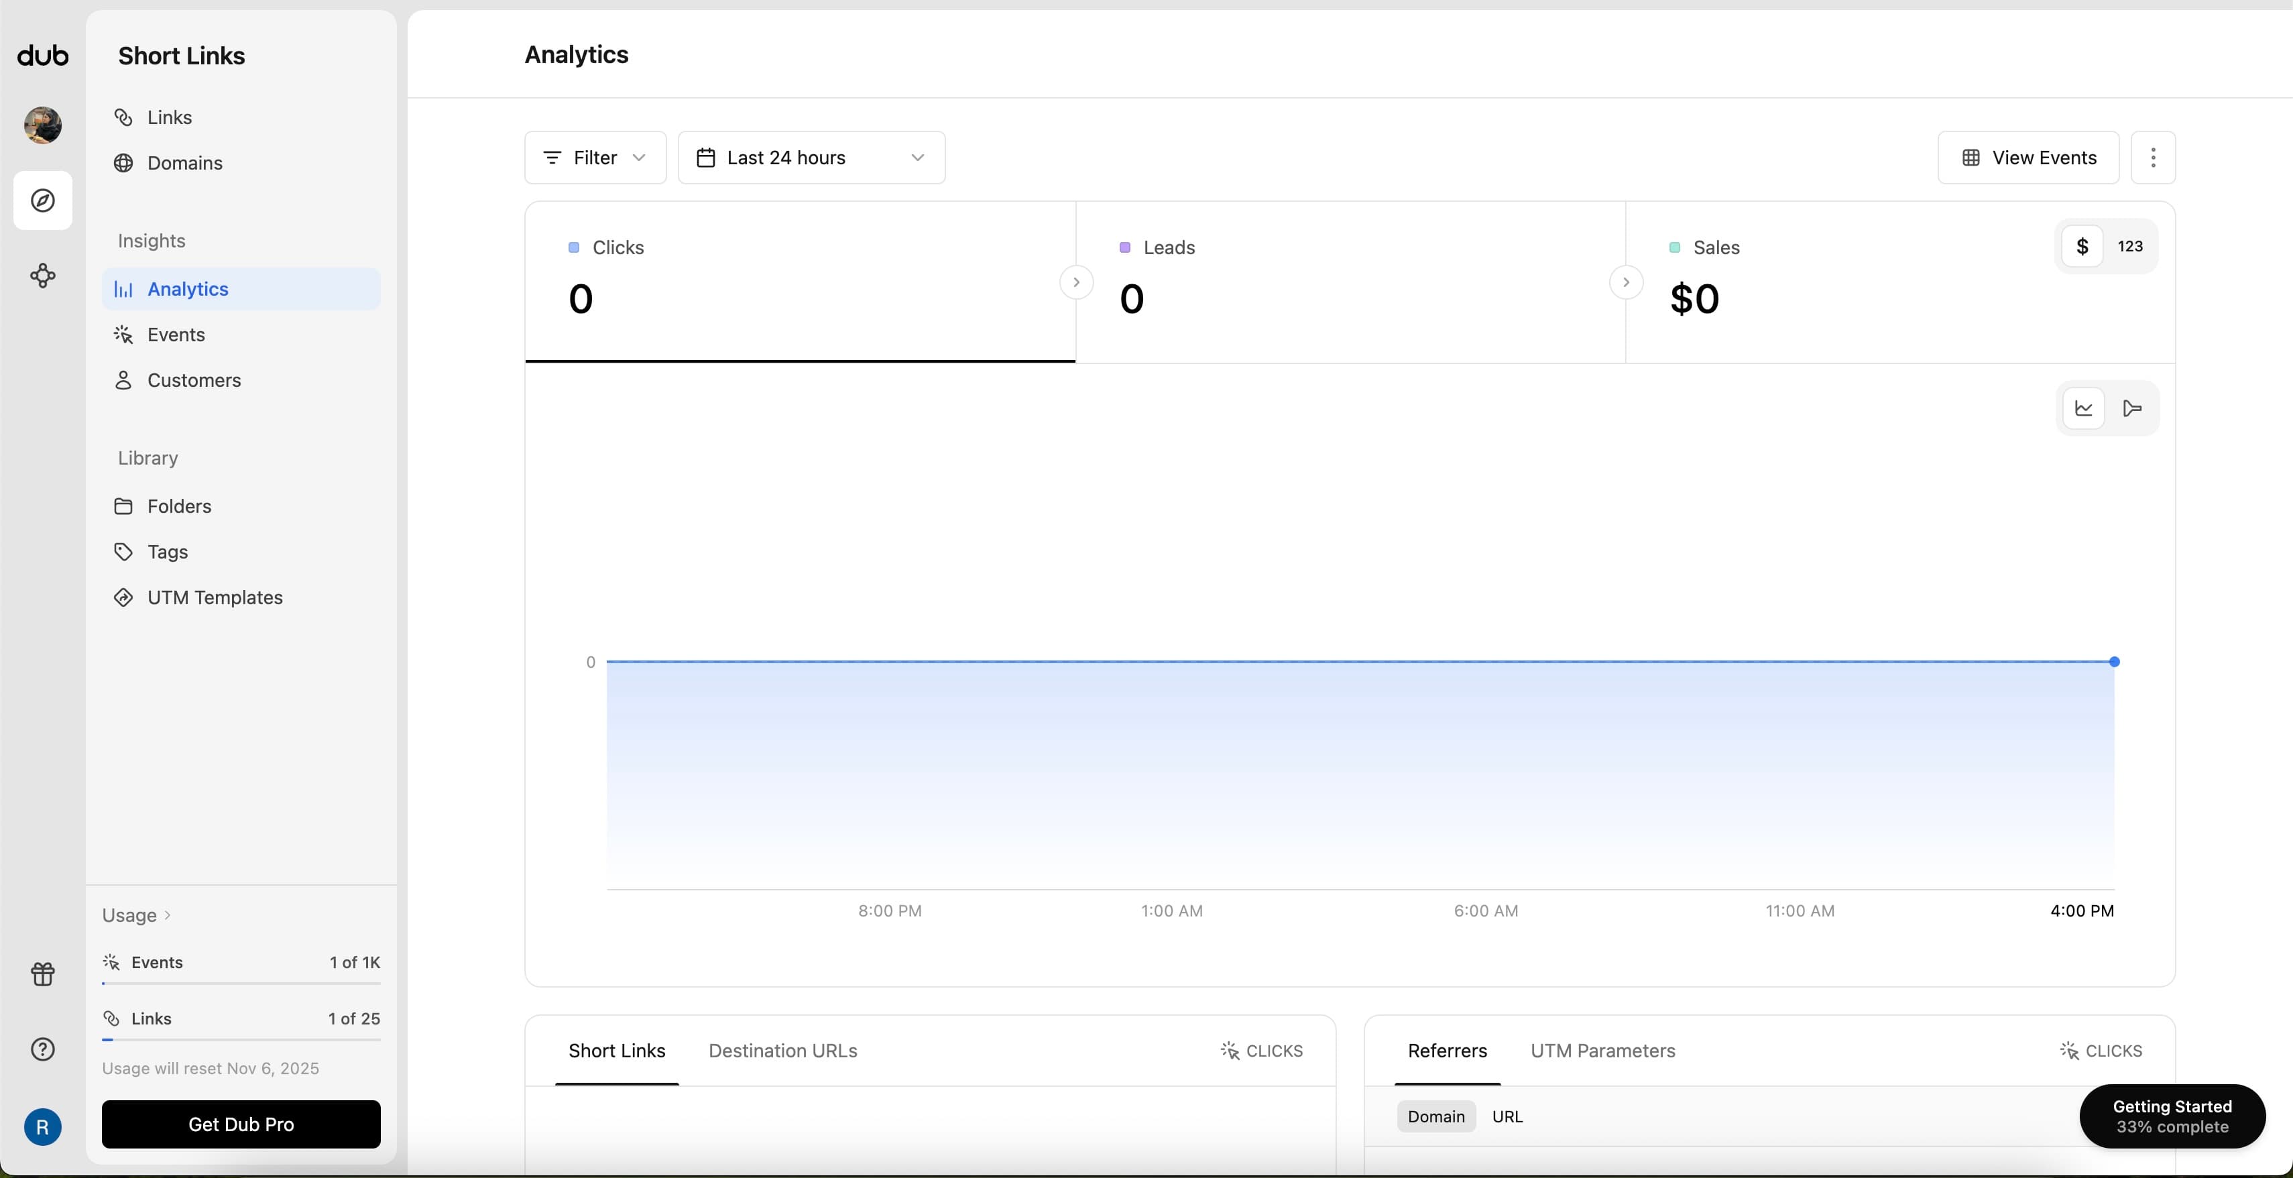Click the Get Dub Pro button

[241, 1124]
